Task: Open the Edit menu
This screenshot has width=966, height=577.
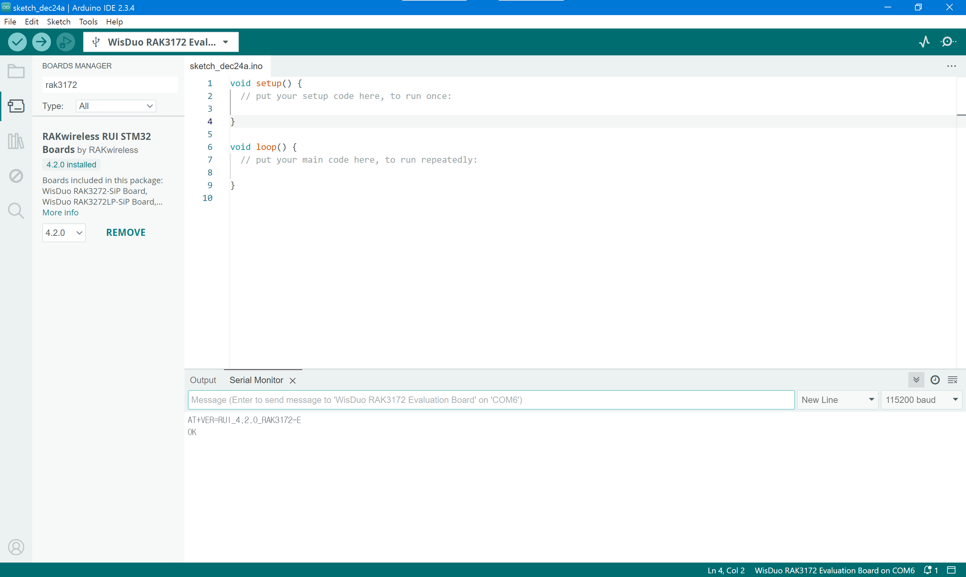Action: coord(32,22)
